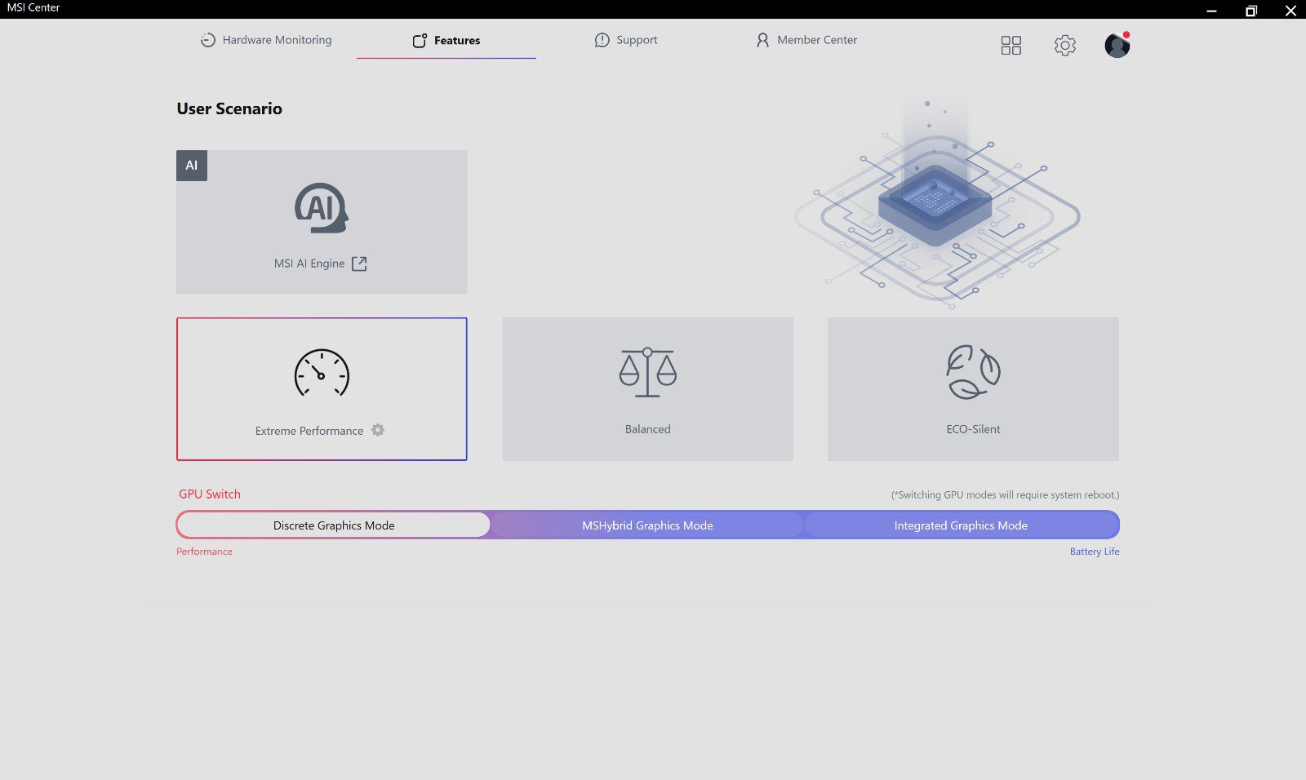Open the Support tab
Screen dimensions: 1306x780
[x=626, y=40]
